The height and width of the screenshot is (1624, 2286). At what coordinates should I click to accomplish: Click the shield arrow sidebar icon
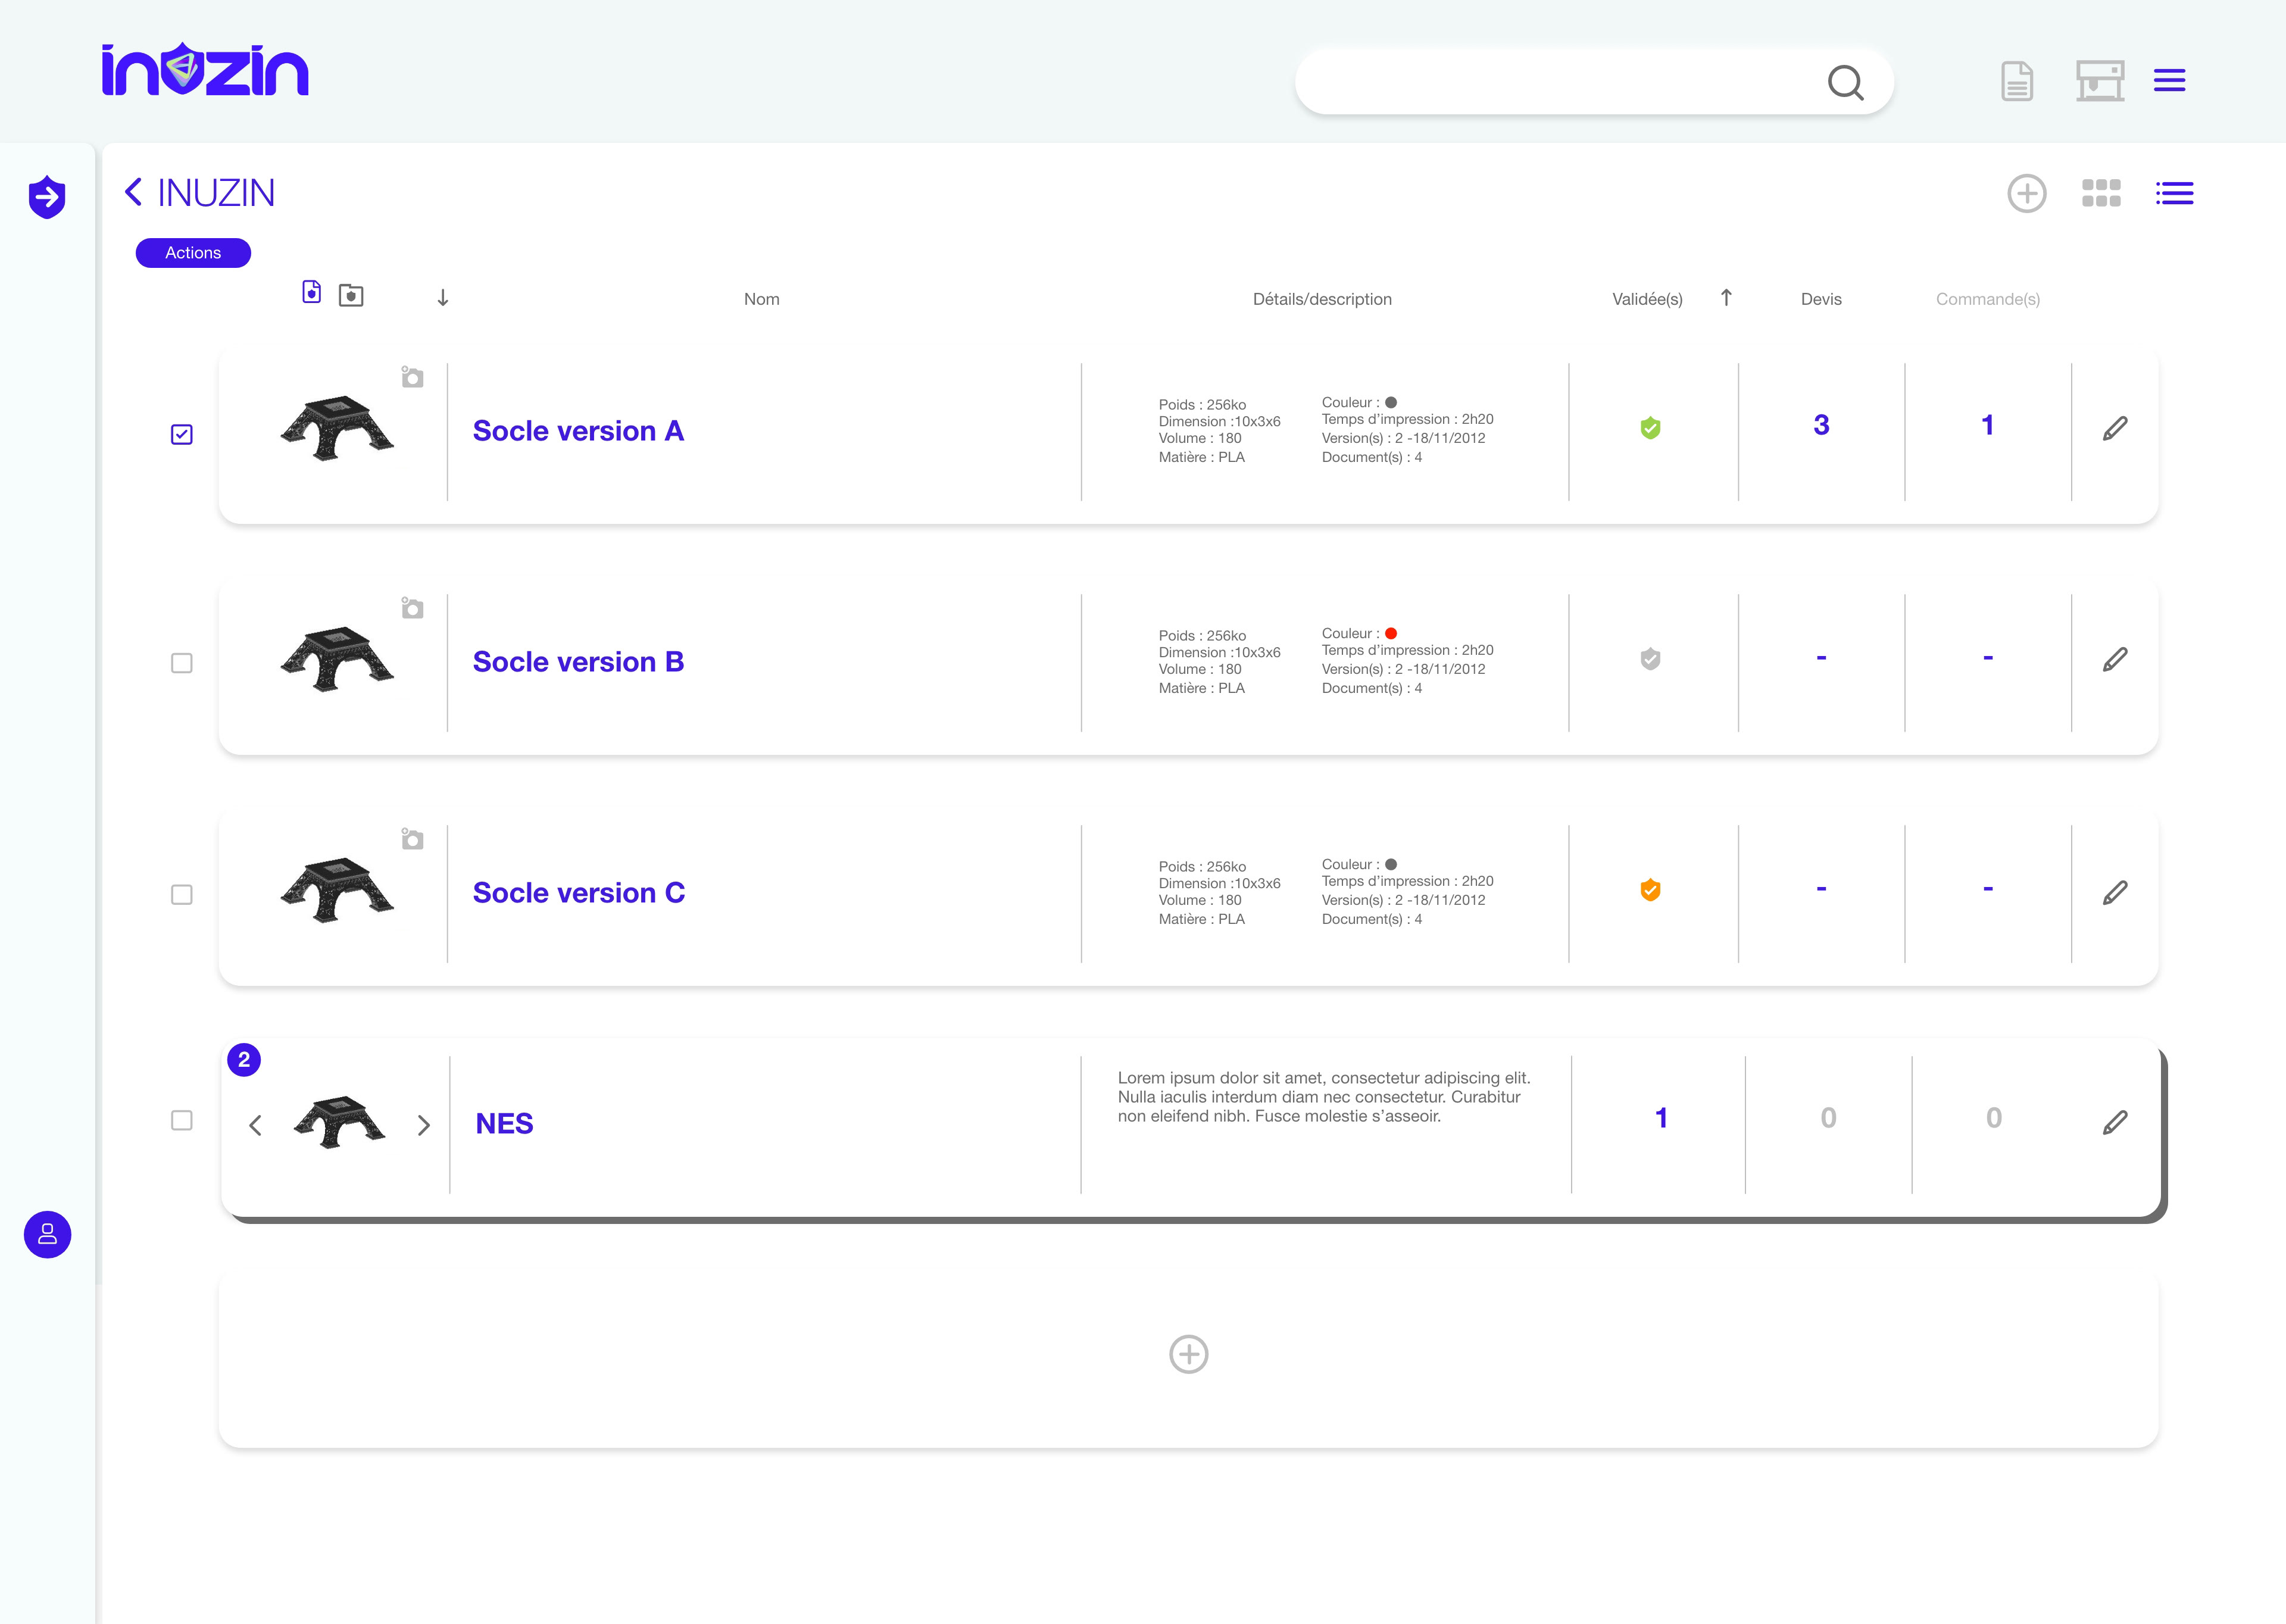(47, 197)
